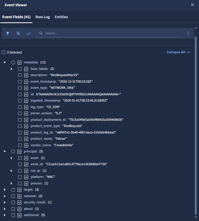199x221 pixels.
Task: Click the U badge next to metadata
Action: [x=19, y=62]
